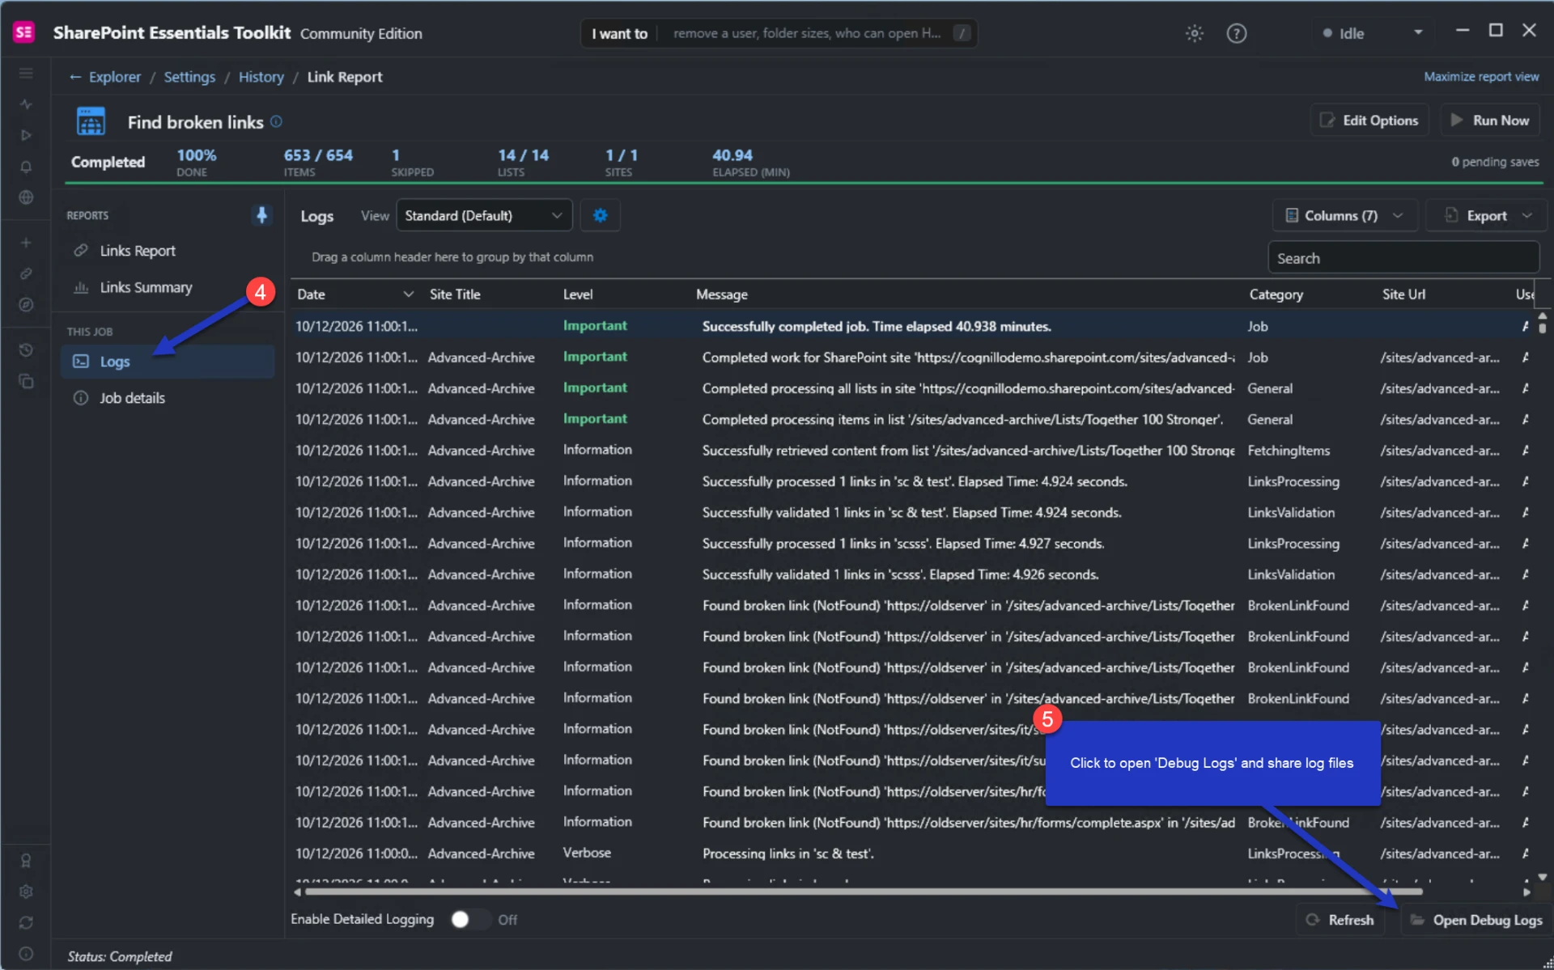Image resolution: width=1554 pixels, height=970 pixels.
Task: Click the 'I want to' command box
Action: 779,33
